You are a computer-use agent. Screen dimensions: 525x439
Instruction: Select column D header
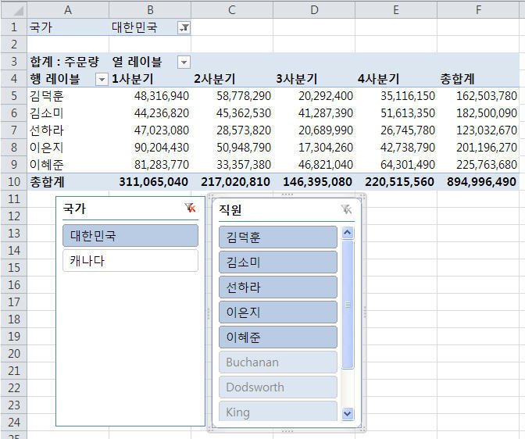coord(314,9)
